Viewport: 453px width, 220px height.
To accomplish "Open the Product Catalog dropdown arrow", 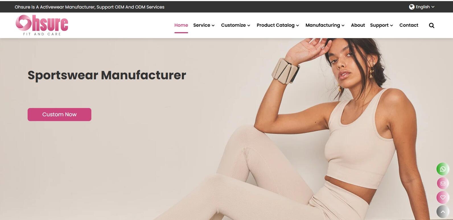I will [298, 26].
